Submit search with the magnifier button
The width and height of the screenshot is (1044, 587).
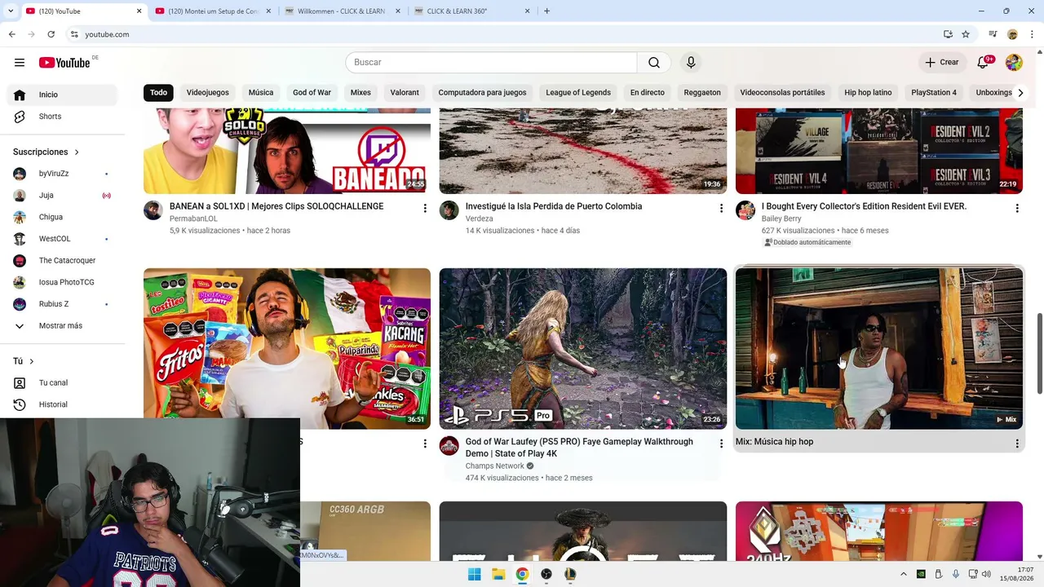pos(654,63)
